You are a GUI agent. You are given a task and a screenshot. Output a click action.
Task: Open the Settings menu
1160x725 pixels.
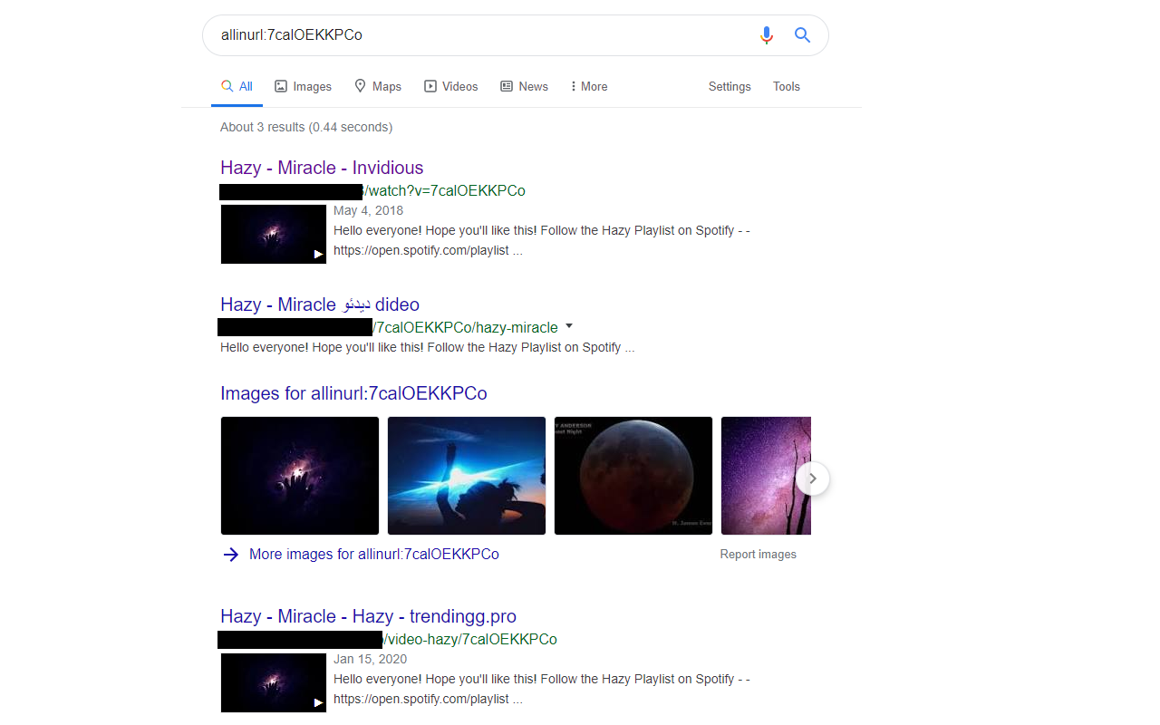(730, 87)
